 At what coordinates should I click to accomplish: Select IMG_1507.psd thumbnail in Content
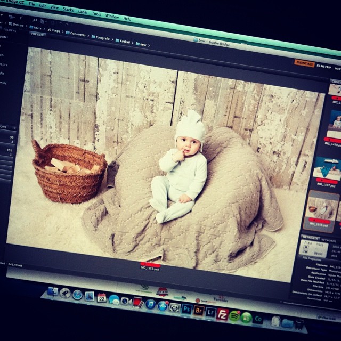coord(327,170)
